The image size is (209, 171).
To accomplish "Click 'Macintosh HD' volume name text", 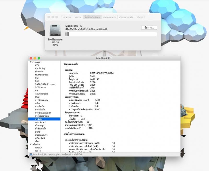I will click(x=74, y=26).
